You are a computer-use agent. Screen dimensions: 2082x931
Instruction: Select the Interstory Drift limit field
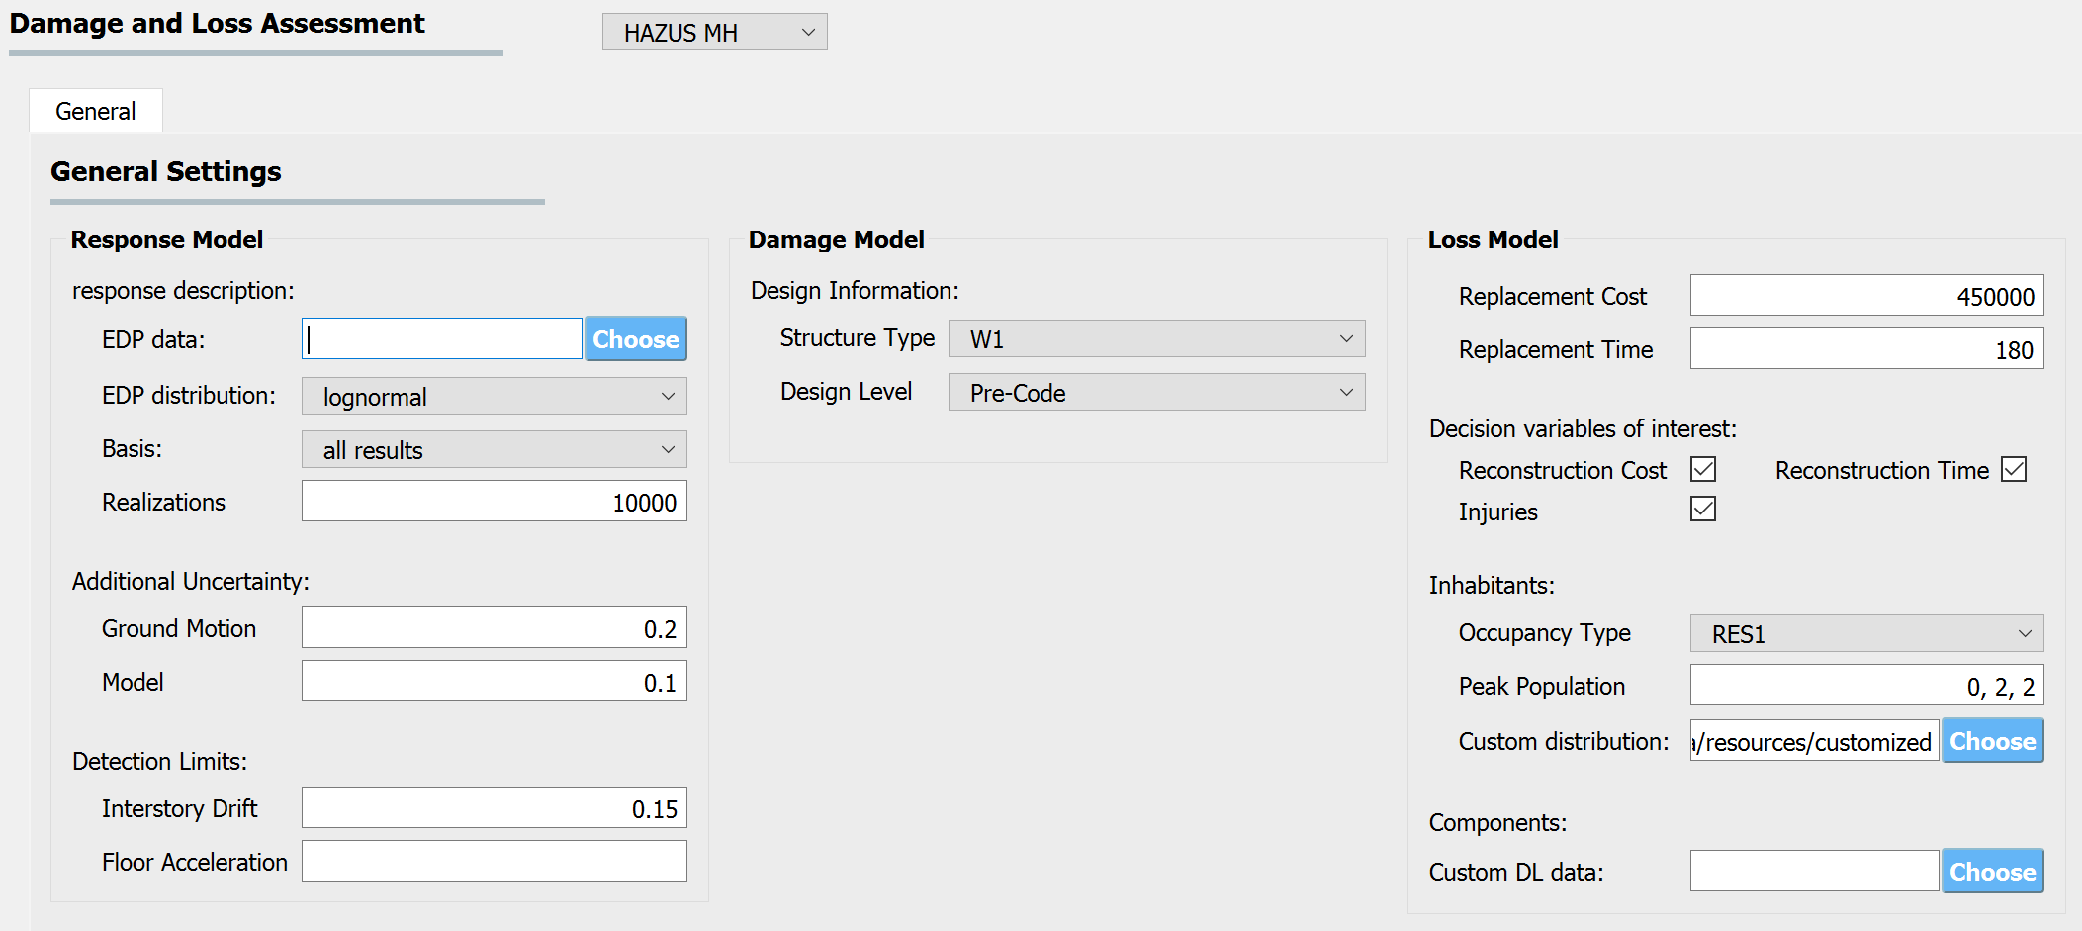(495, 808)
